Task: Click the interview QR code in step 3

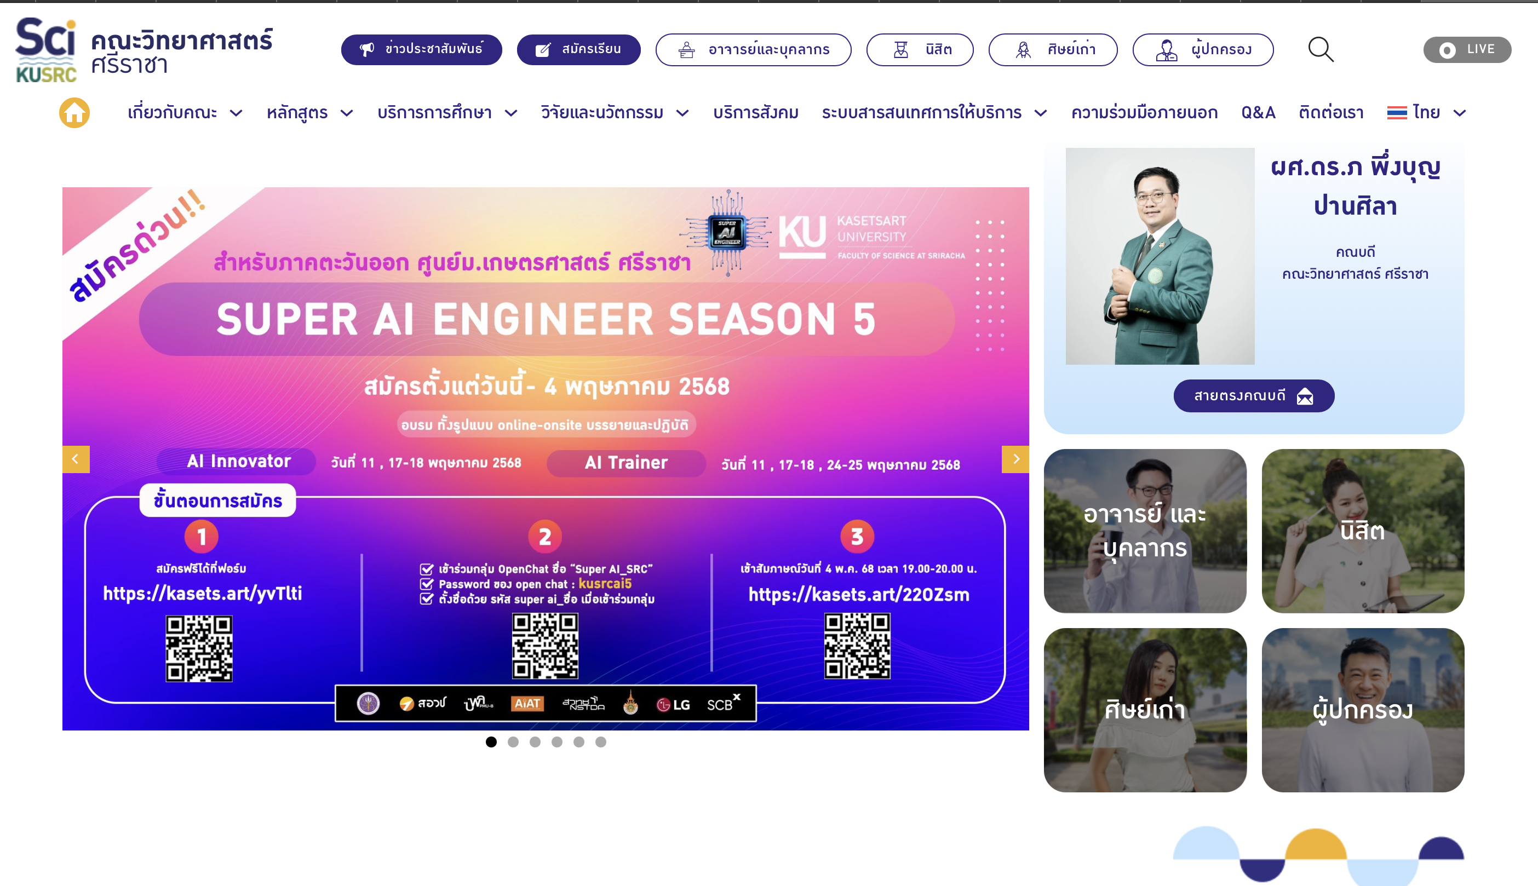Action: 857,646
